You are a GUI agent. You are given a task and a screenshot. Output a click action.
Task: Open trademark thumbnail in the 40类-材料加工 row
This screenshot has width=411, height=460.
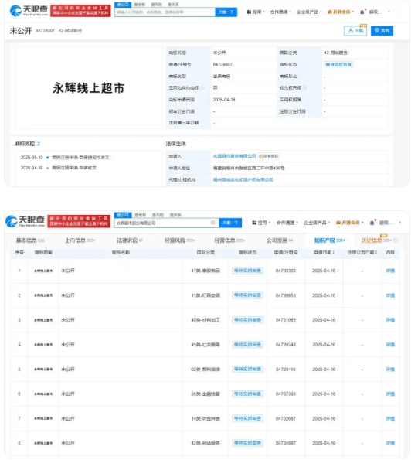click(43, 320)
